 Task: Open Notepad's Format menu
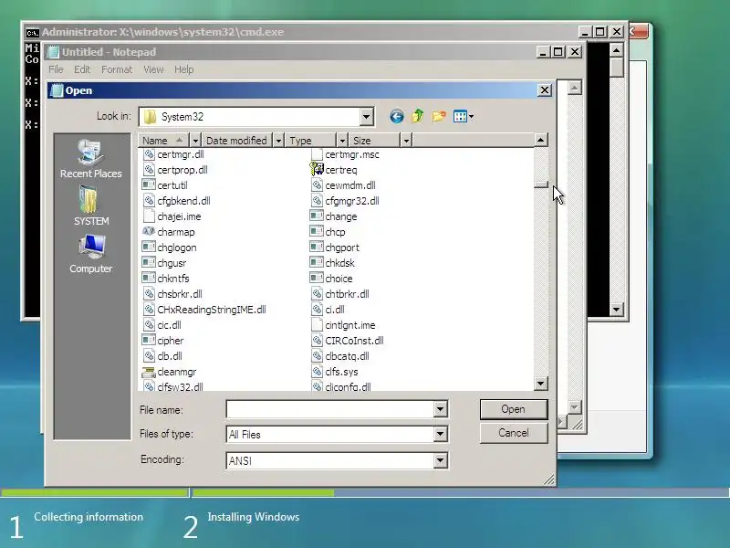click(x=117, y=69)
